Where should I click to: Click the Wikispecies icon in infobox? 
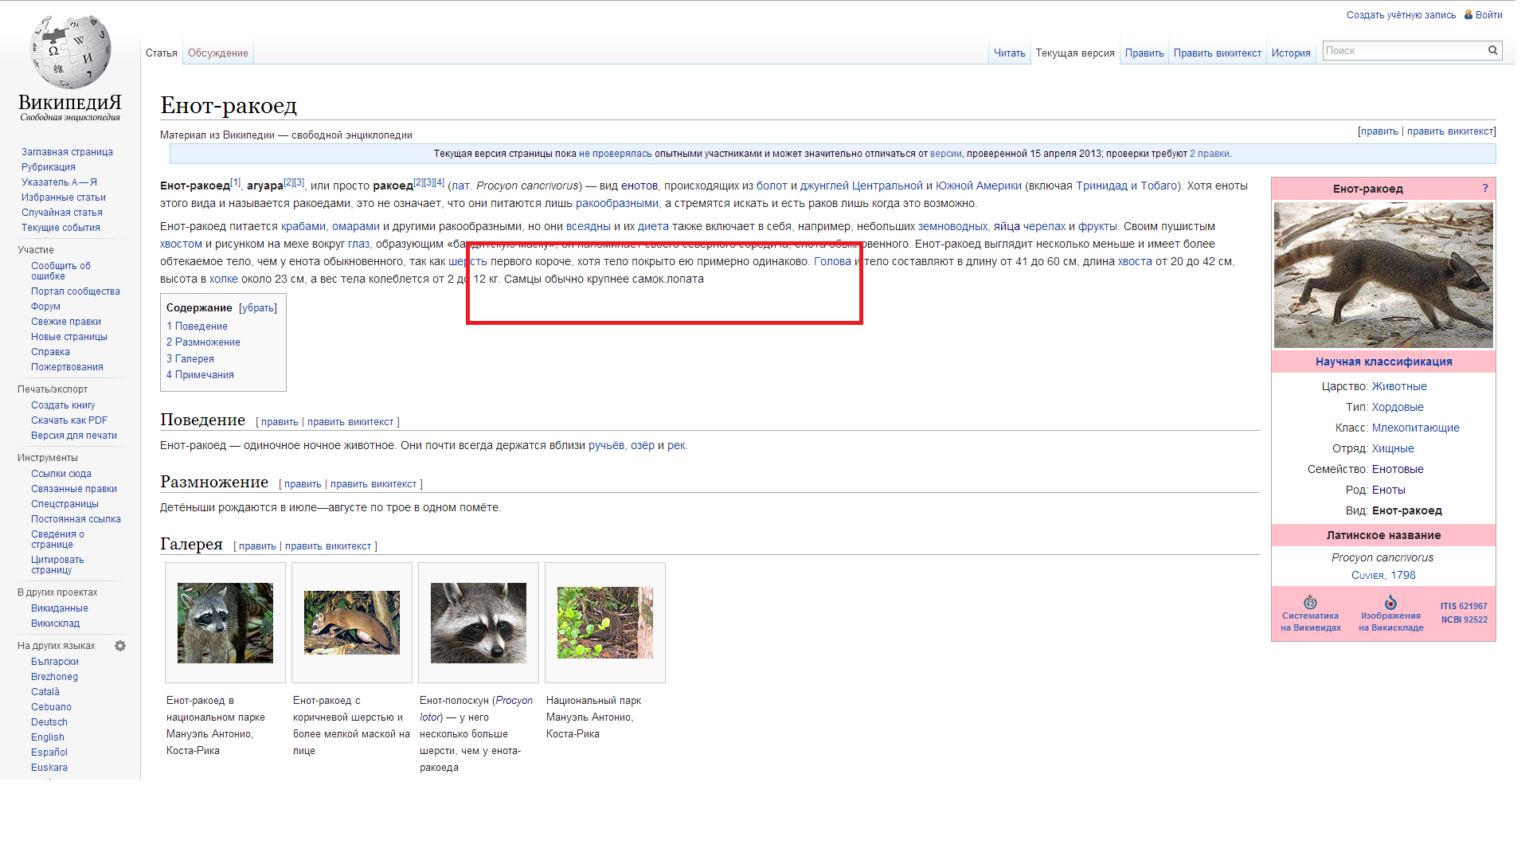(1310, 602)
